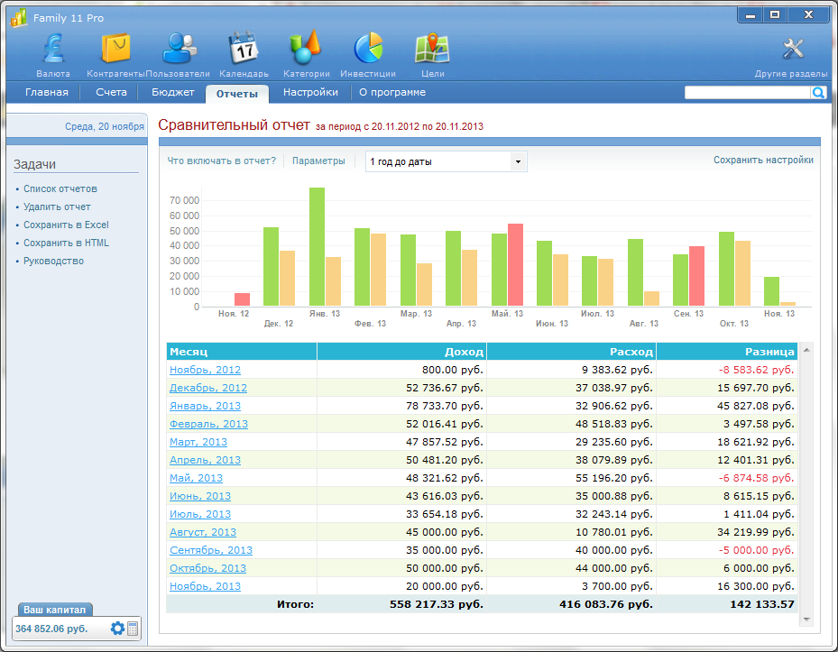The width and height of the screenshot is (838, 652).
Task: Click the table scrollbar down arrow
Action: pos(806,620)
